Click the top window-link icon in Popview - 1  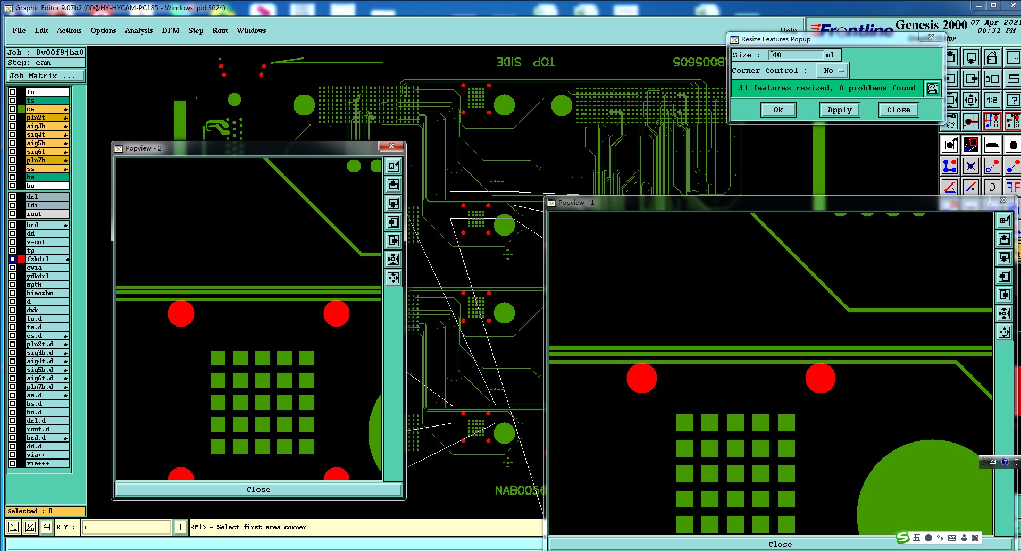[1004, 220]
